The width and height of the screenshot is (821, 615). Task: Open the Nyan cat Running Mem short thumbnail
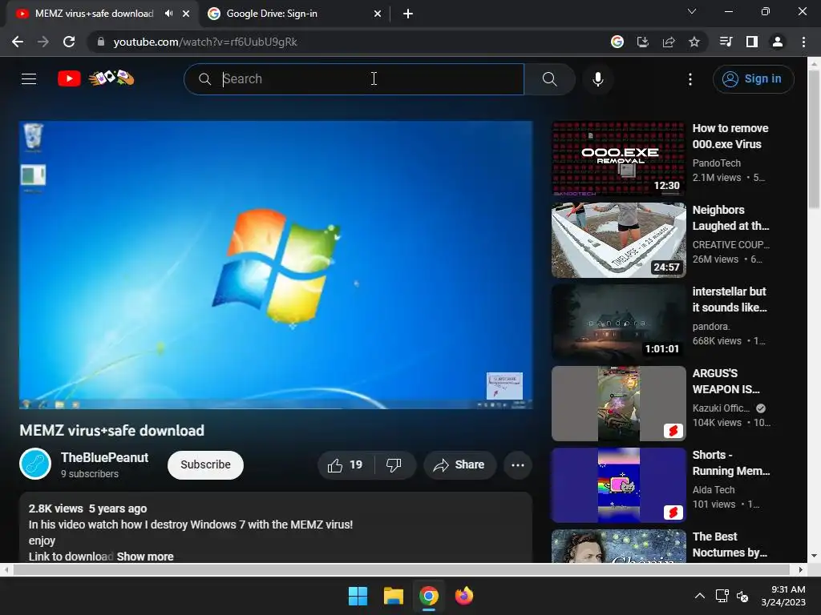point(618,484)
